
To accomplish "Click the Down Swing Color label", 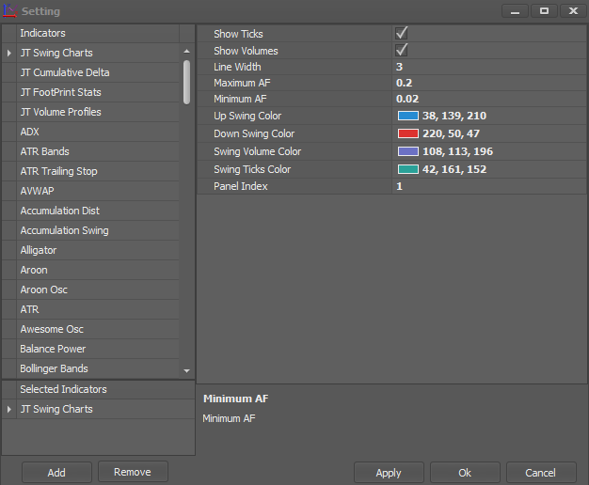I will click(254, 133).
